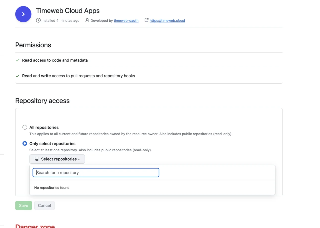Select the Only select repositories radio option
The height and width of the screenshot is (228, 320).
click(25, 144)
